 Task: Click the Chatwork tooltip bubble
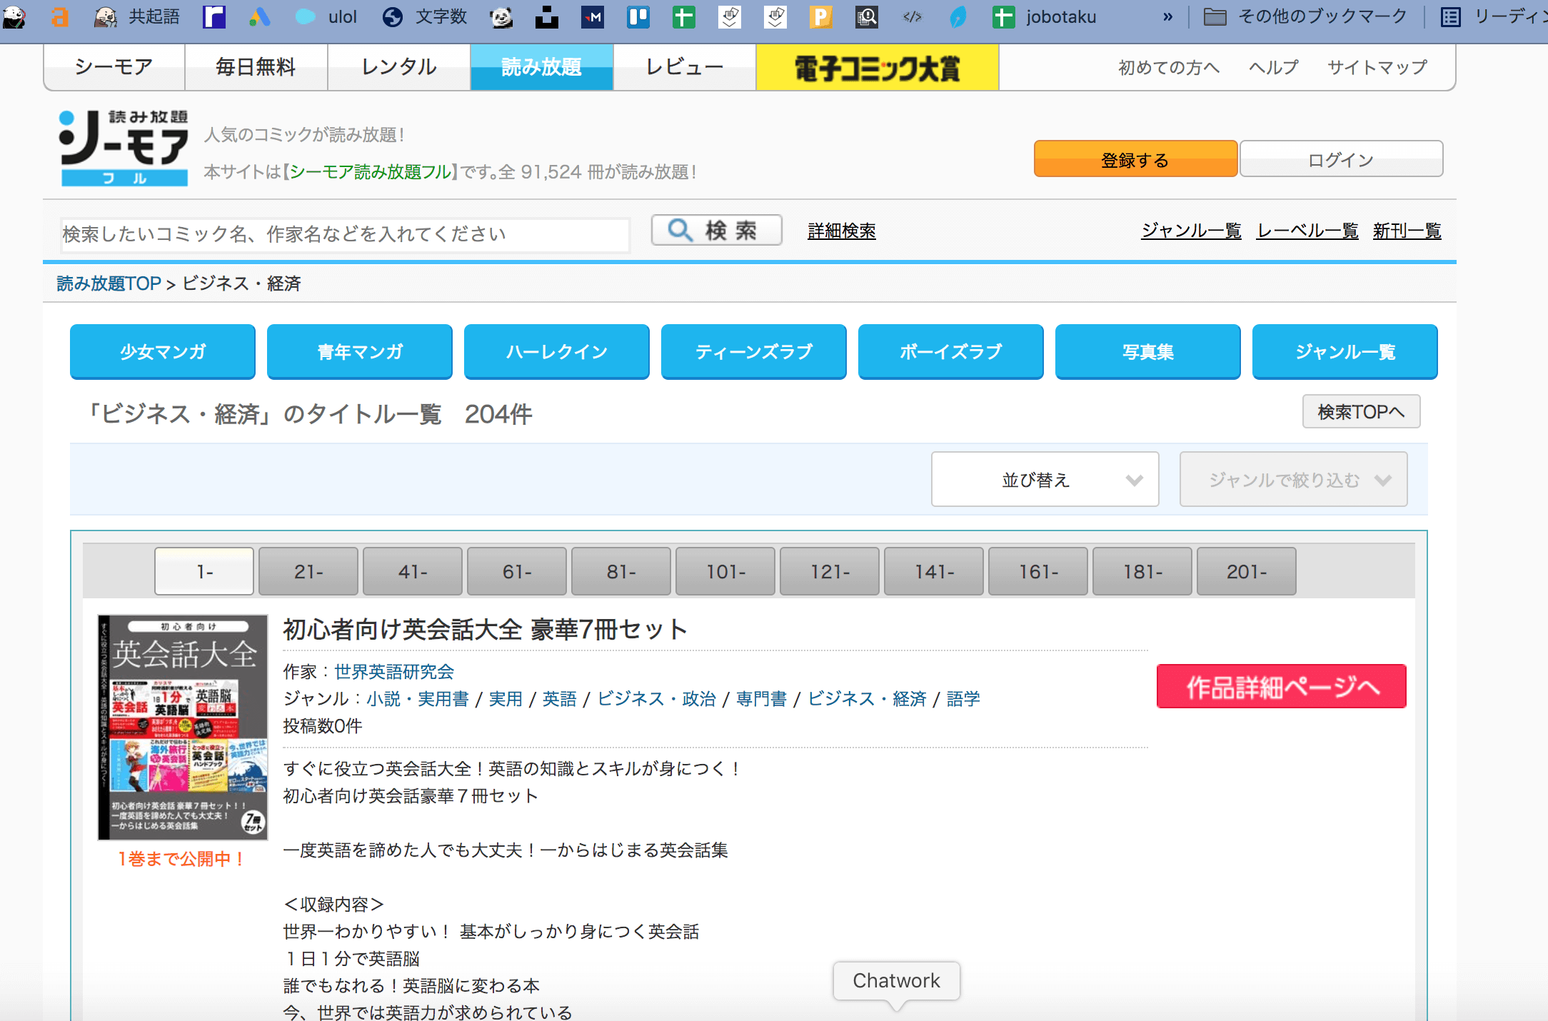coord(897,981)
